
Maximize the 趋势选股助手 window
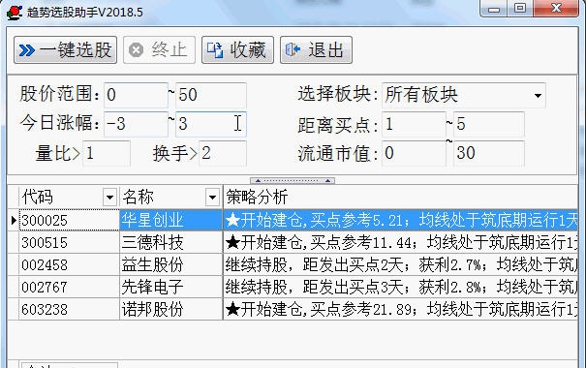(520, 8)
